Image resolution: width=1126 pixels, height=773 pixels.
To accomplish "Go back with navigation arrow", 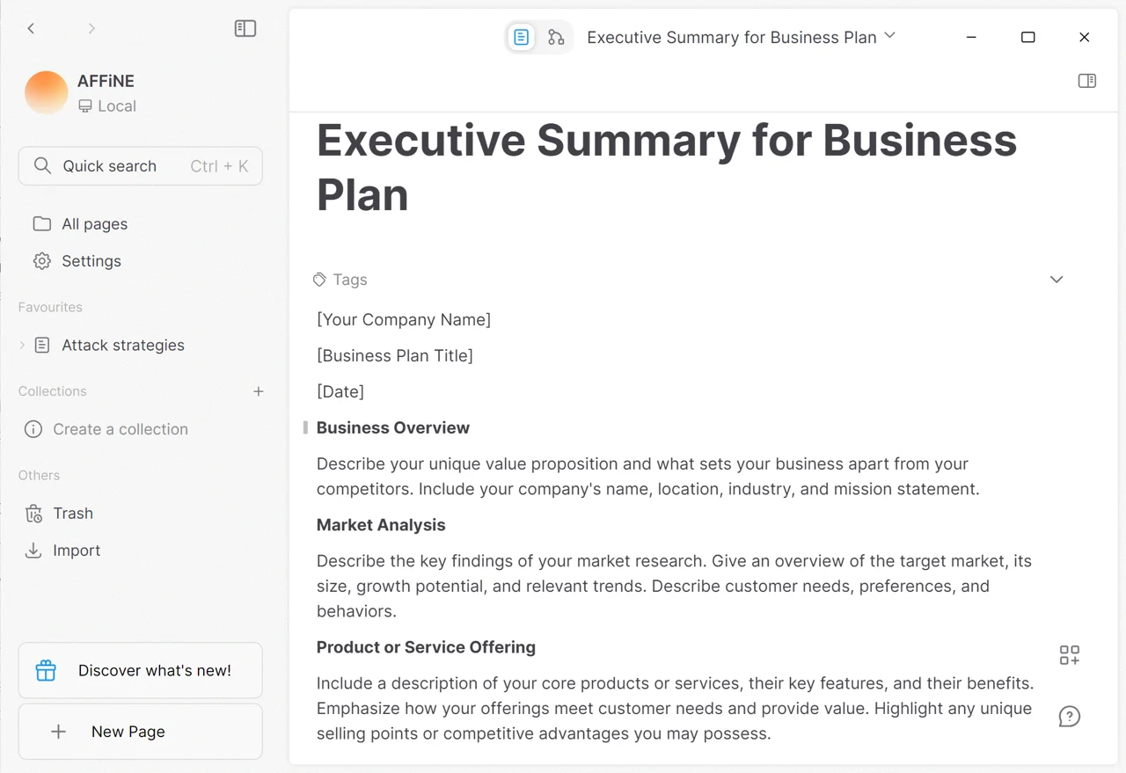I will coord(32,28).
